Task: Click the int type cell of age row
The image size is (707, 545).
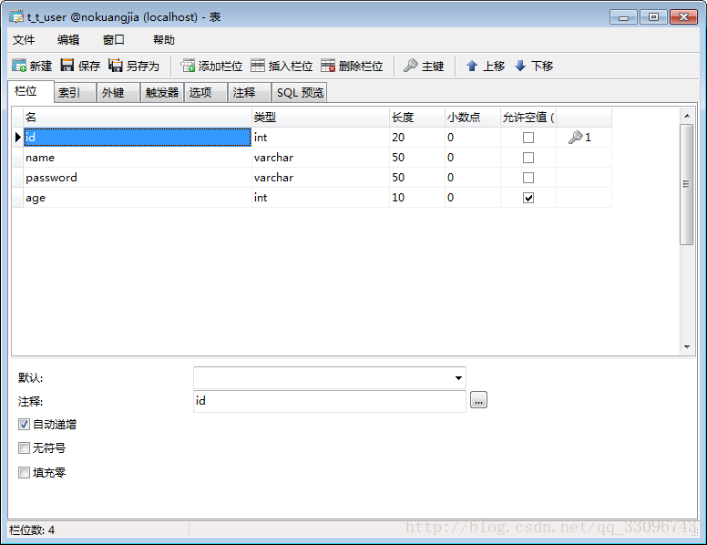Action: (320, 198)
